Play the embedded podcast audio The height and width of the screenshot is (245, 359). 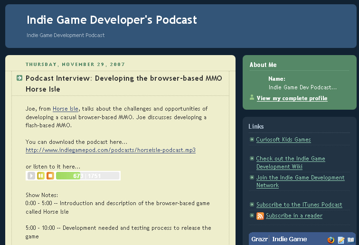[x=31, y=176]
